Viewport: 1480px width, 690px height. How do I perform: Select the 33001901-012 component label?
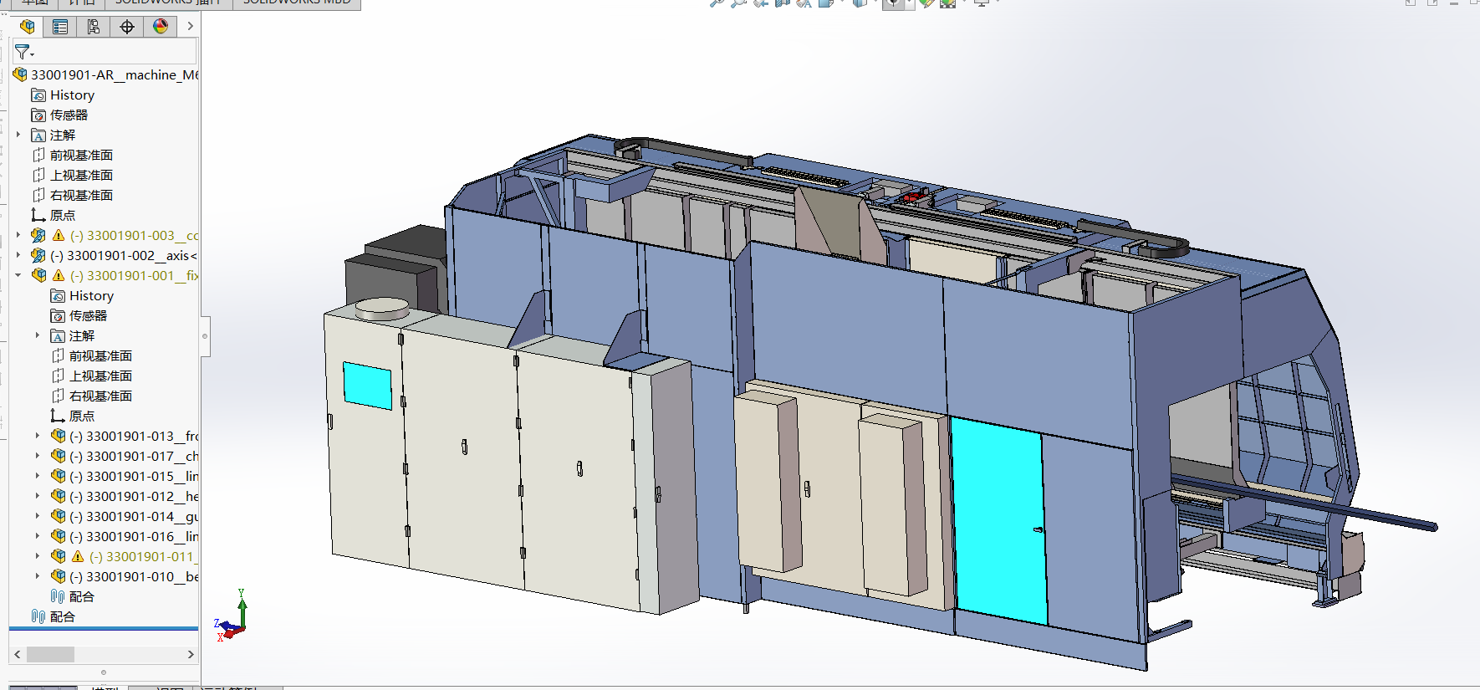point(134,496)
